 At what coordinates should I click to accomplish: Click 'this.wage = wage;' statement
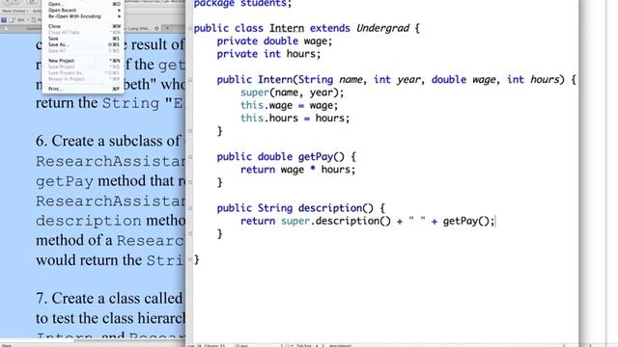coord(290,105)
